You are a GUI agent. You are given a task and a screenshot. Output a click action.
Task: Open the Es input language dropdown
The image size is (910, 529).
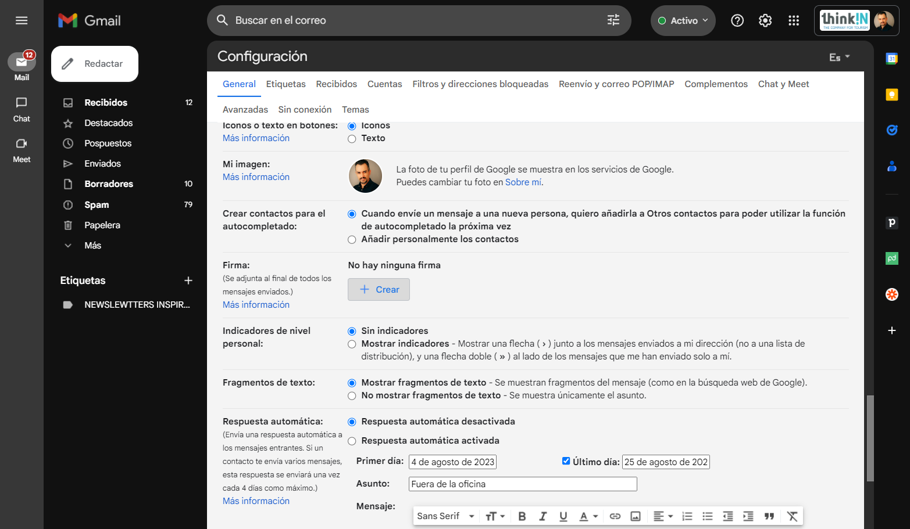click(840, 57)
